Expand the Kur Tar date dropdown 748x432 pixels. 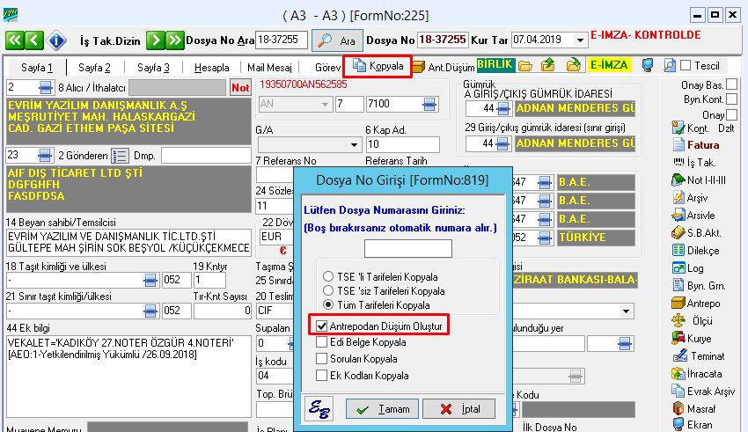pyautogui.click(x=580, y=40)
